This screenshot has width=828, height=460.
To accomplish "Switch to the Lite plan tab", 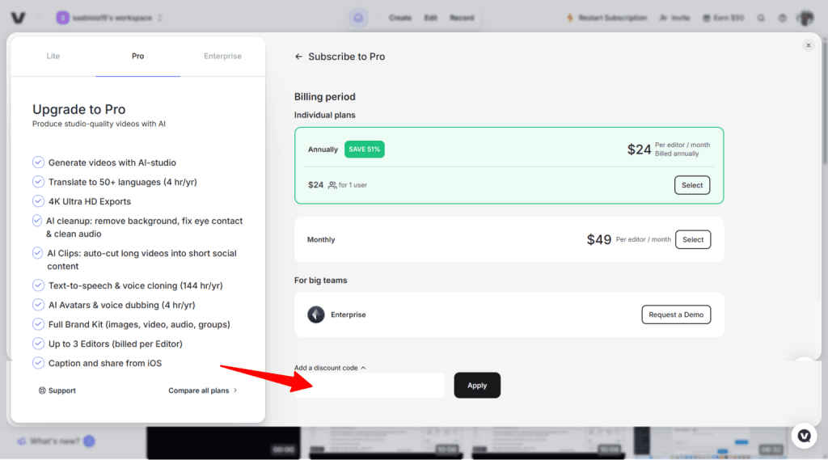I will click(x=53, y=57).
